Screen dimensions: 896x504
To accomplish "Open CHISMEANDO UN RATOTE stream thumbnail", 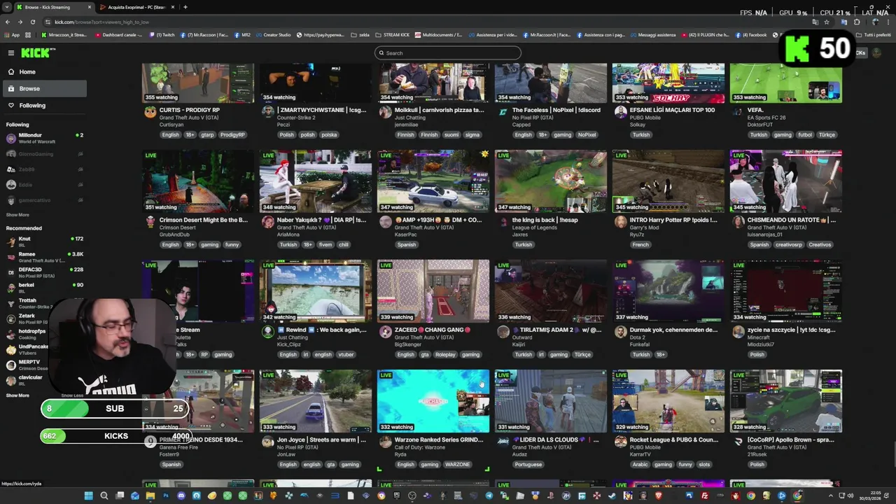I will [x=786, y=181].
